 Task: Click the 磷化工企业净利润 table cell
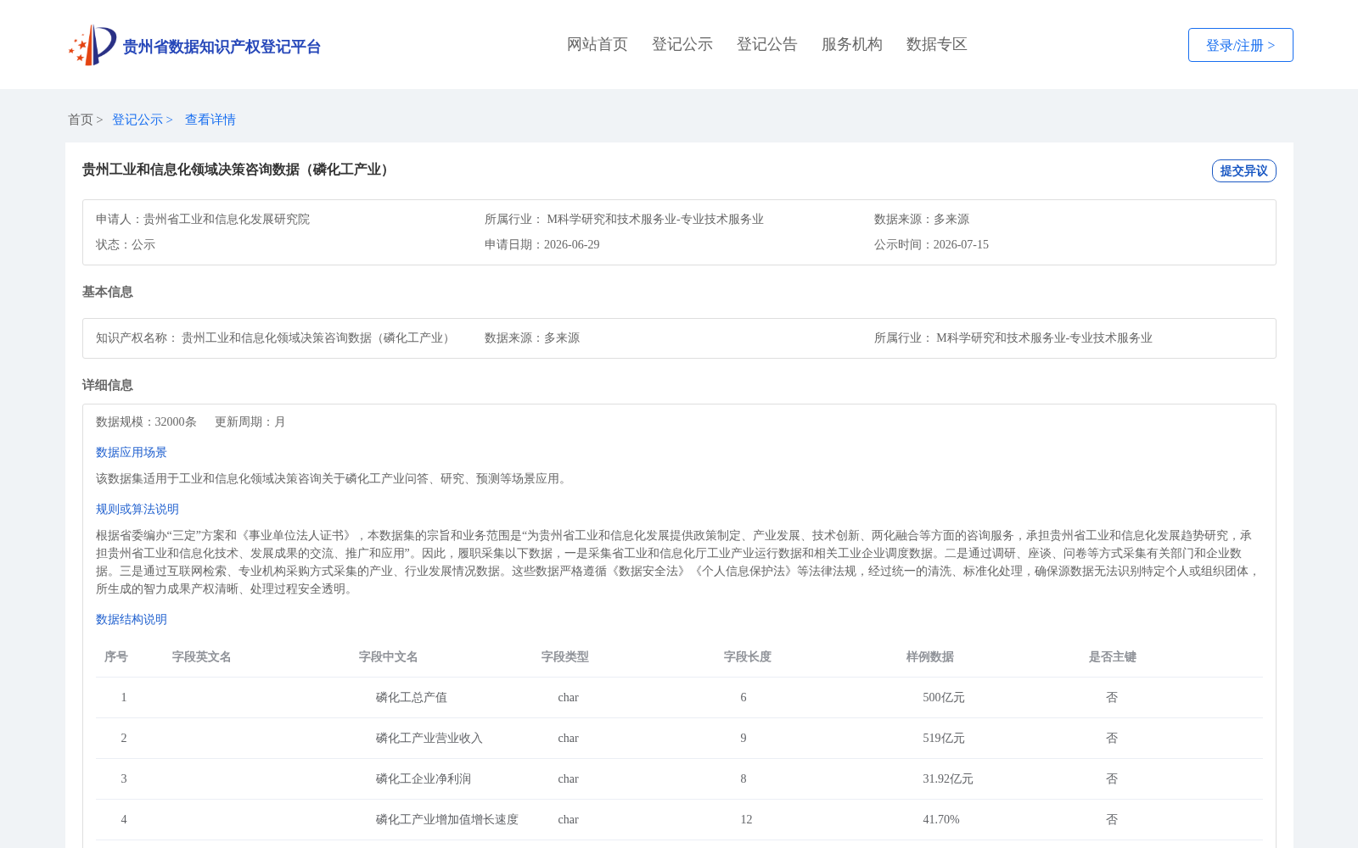point(424,778)
